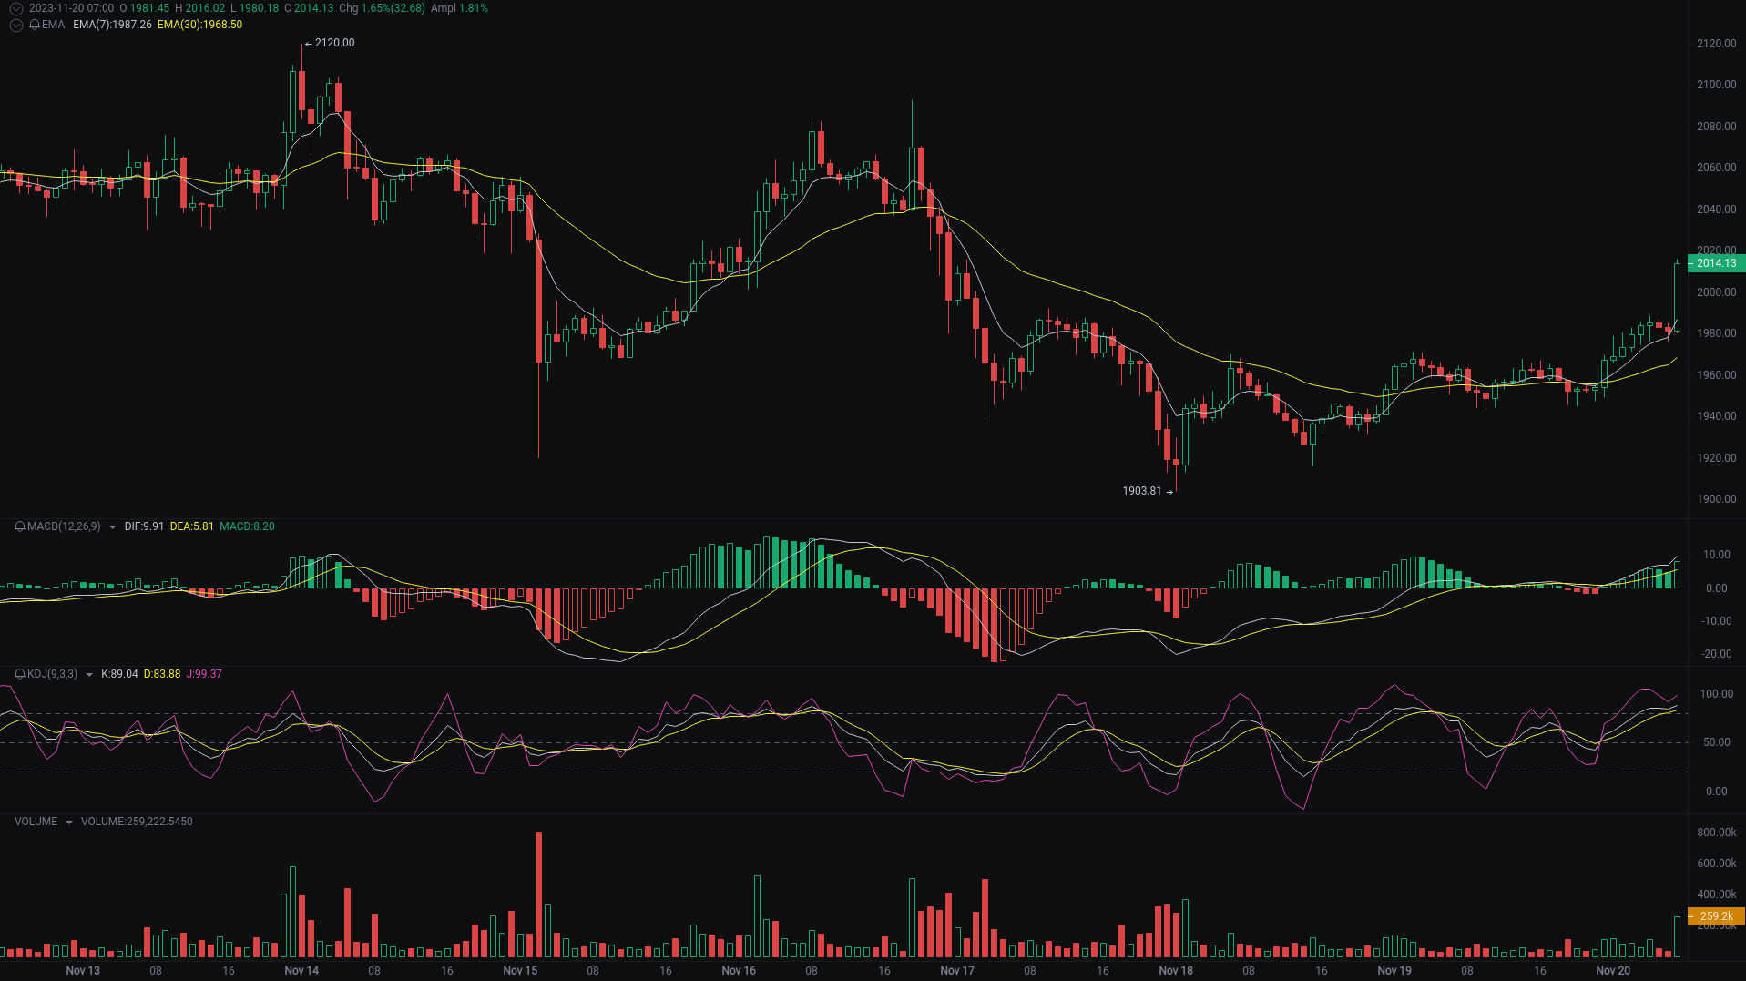Click the KDJ alert bell icon
The image size is (1746, 981).
point(20,674)
